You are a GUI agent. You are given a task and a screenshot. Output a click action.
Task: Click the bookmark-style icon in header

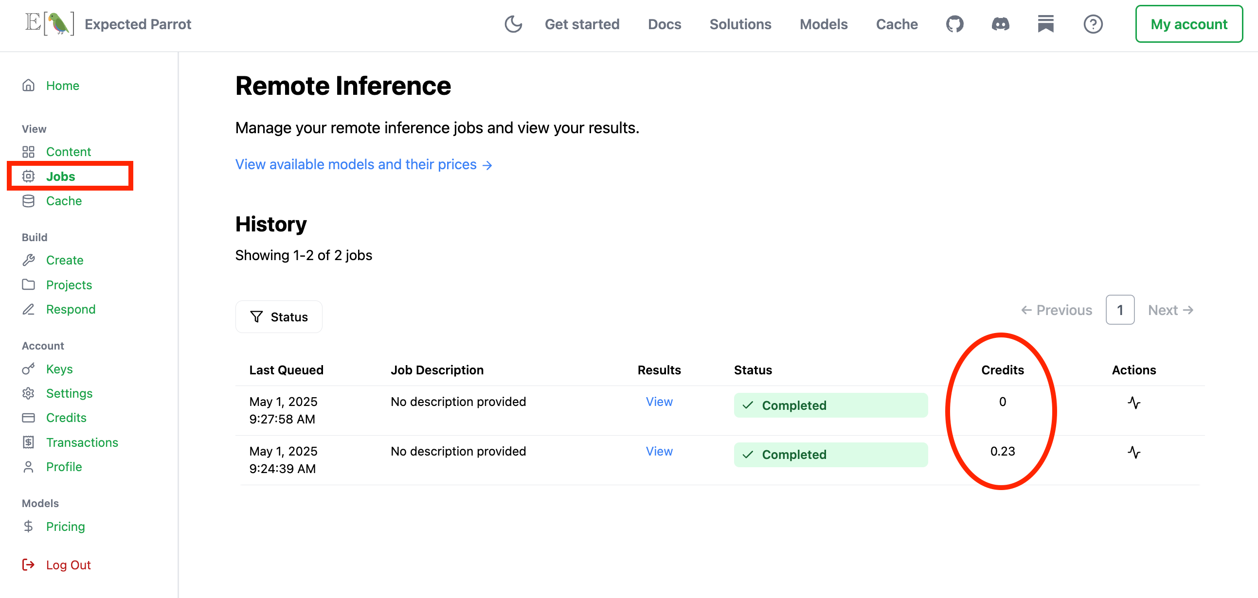pos(1045,24)
